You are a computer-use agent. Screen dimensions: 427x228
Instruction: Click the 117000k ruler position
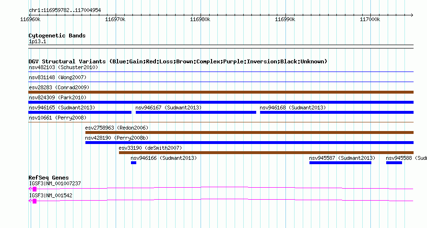pyautogui.click(x=370, y=19)
